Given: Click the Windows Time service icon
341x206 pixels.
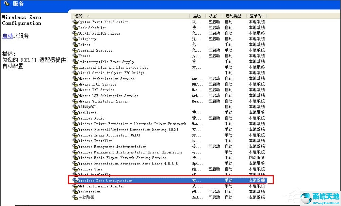Looking at the screenshot, I should click(75, 169).
